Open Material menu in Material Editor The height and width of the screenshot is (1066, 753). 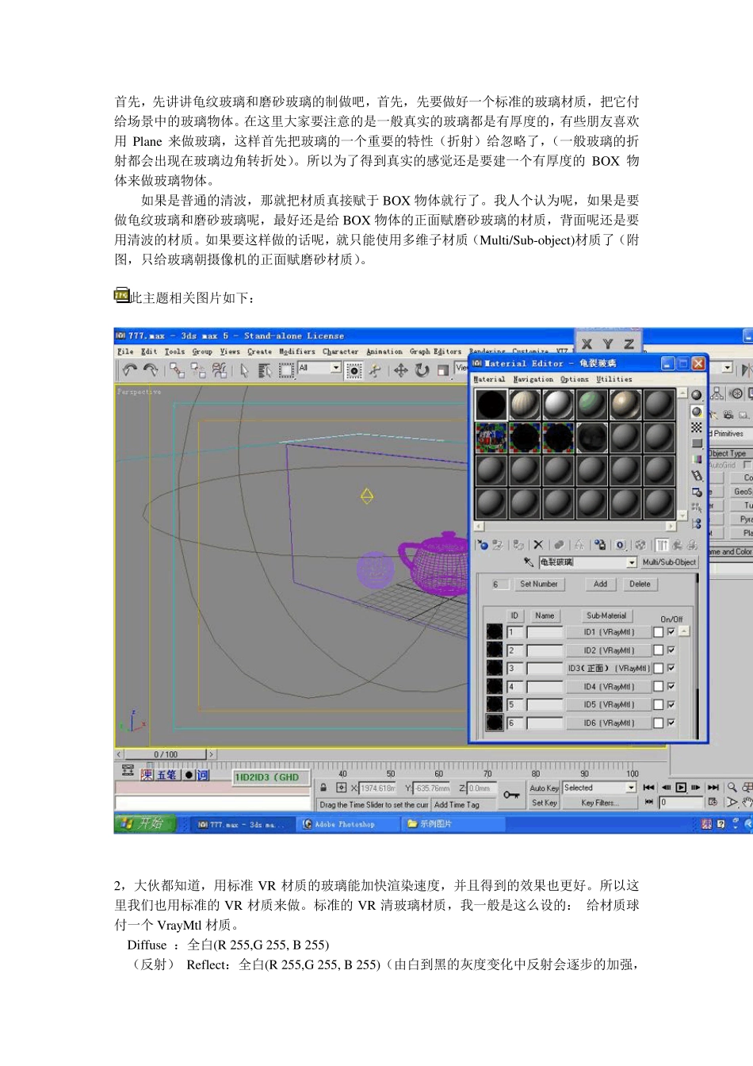click(489, 379)
